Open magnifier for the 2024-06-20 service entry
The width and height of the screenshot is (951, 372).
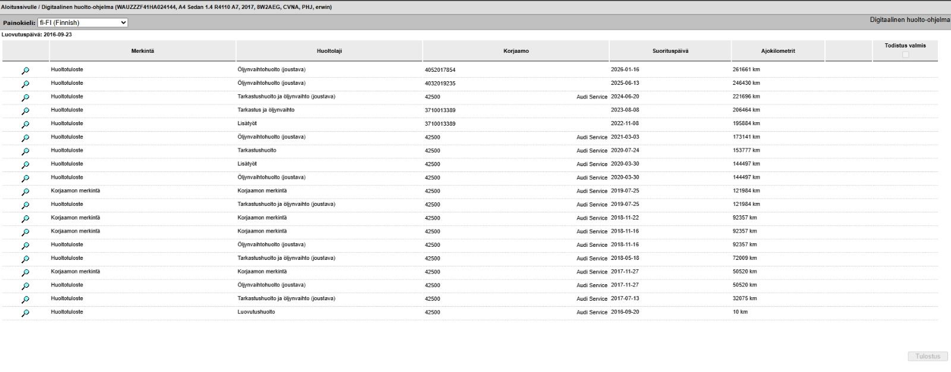pos(26,98)
